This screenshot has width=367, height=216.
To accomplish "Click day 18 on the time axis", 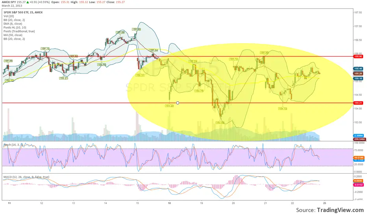I will (169, 203).
